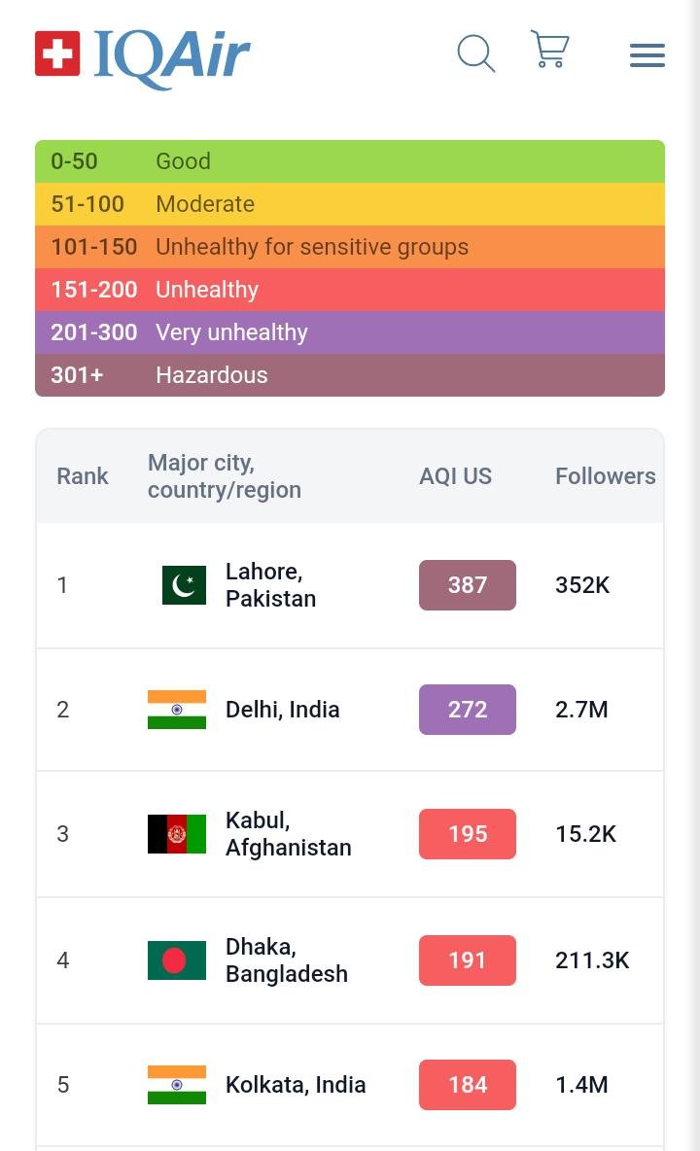Click the IQAir logo
This screenshot has height=1151, width=700.
point(143,54)
